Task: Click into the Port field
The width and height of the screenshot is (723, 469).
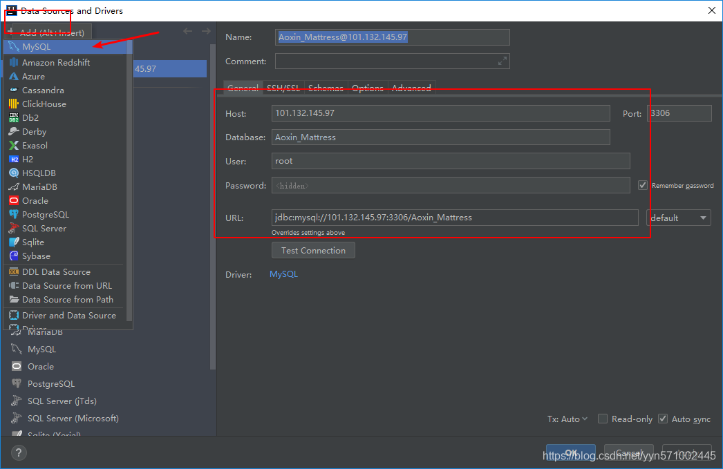Action: 679,113
